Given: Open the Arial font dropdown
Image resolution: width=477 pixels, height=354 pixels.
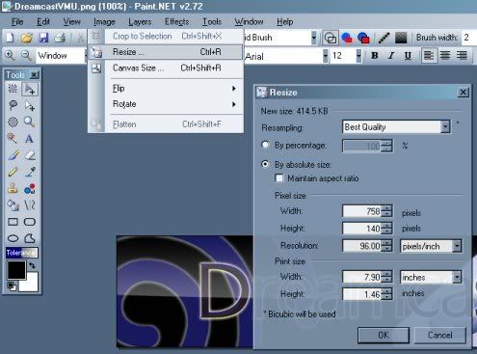Looking at the screenshot, I should click(x=326, y=56).
